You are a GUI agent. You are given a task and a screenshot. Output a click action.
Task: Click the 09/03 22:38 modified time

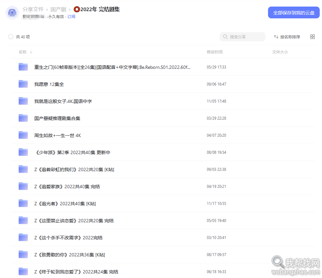[216, 169]
